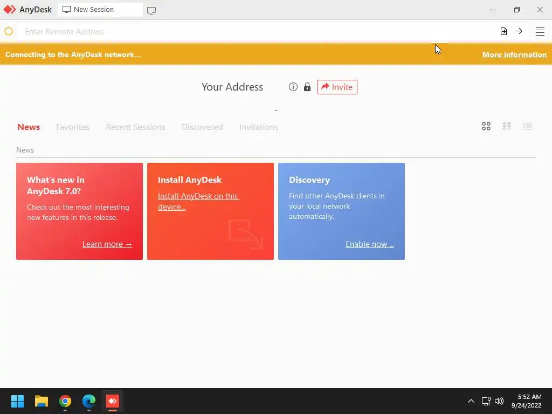Switch to the Recent Sessions tab

tap(135, 127)
